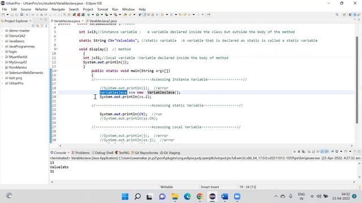Click the Open Perspective icon
Viewport: 362px width, 203px height.
tap(344, 15)
